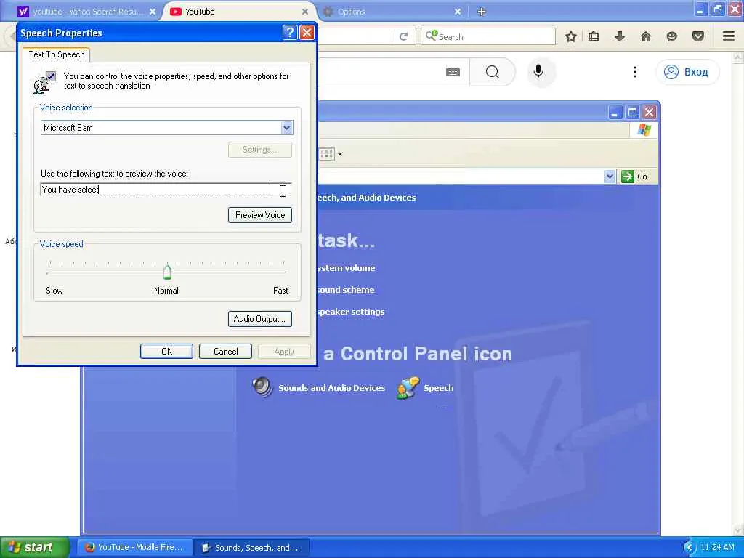Open Microsoft Sam voice selection dropdown

click(x=286, y=128)
